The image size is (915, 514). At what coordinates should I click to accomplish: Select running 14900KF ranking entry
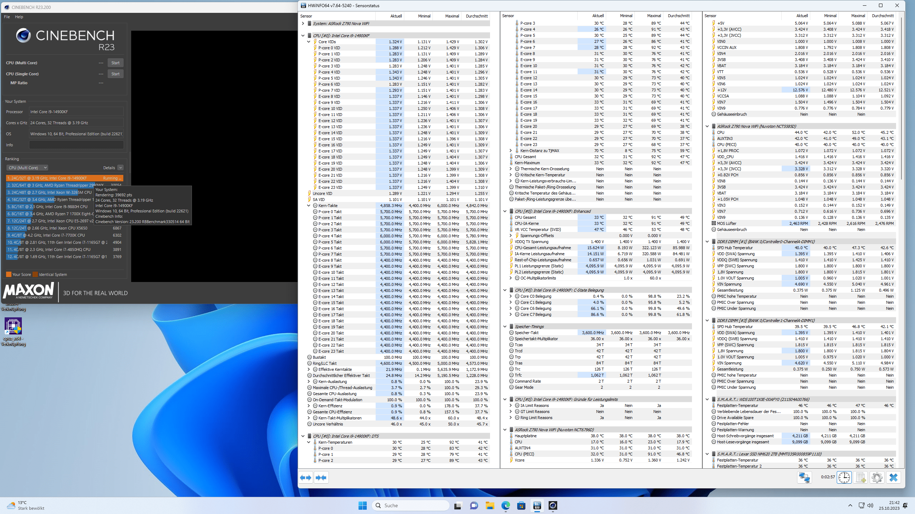(65, 178)
